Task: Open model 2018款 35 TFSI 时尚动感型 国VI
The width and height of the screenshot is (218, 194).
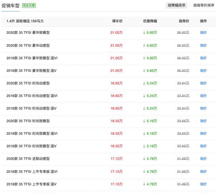Action: coord(32,96)
